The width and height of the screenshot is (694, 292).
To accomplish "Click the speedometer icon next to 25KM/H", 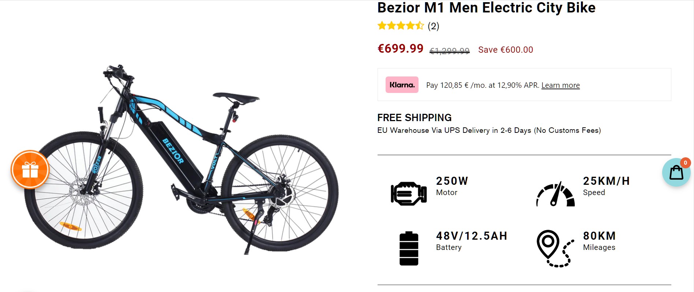I will [x=555, y=194].
